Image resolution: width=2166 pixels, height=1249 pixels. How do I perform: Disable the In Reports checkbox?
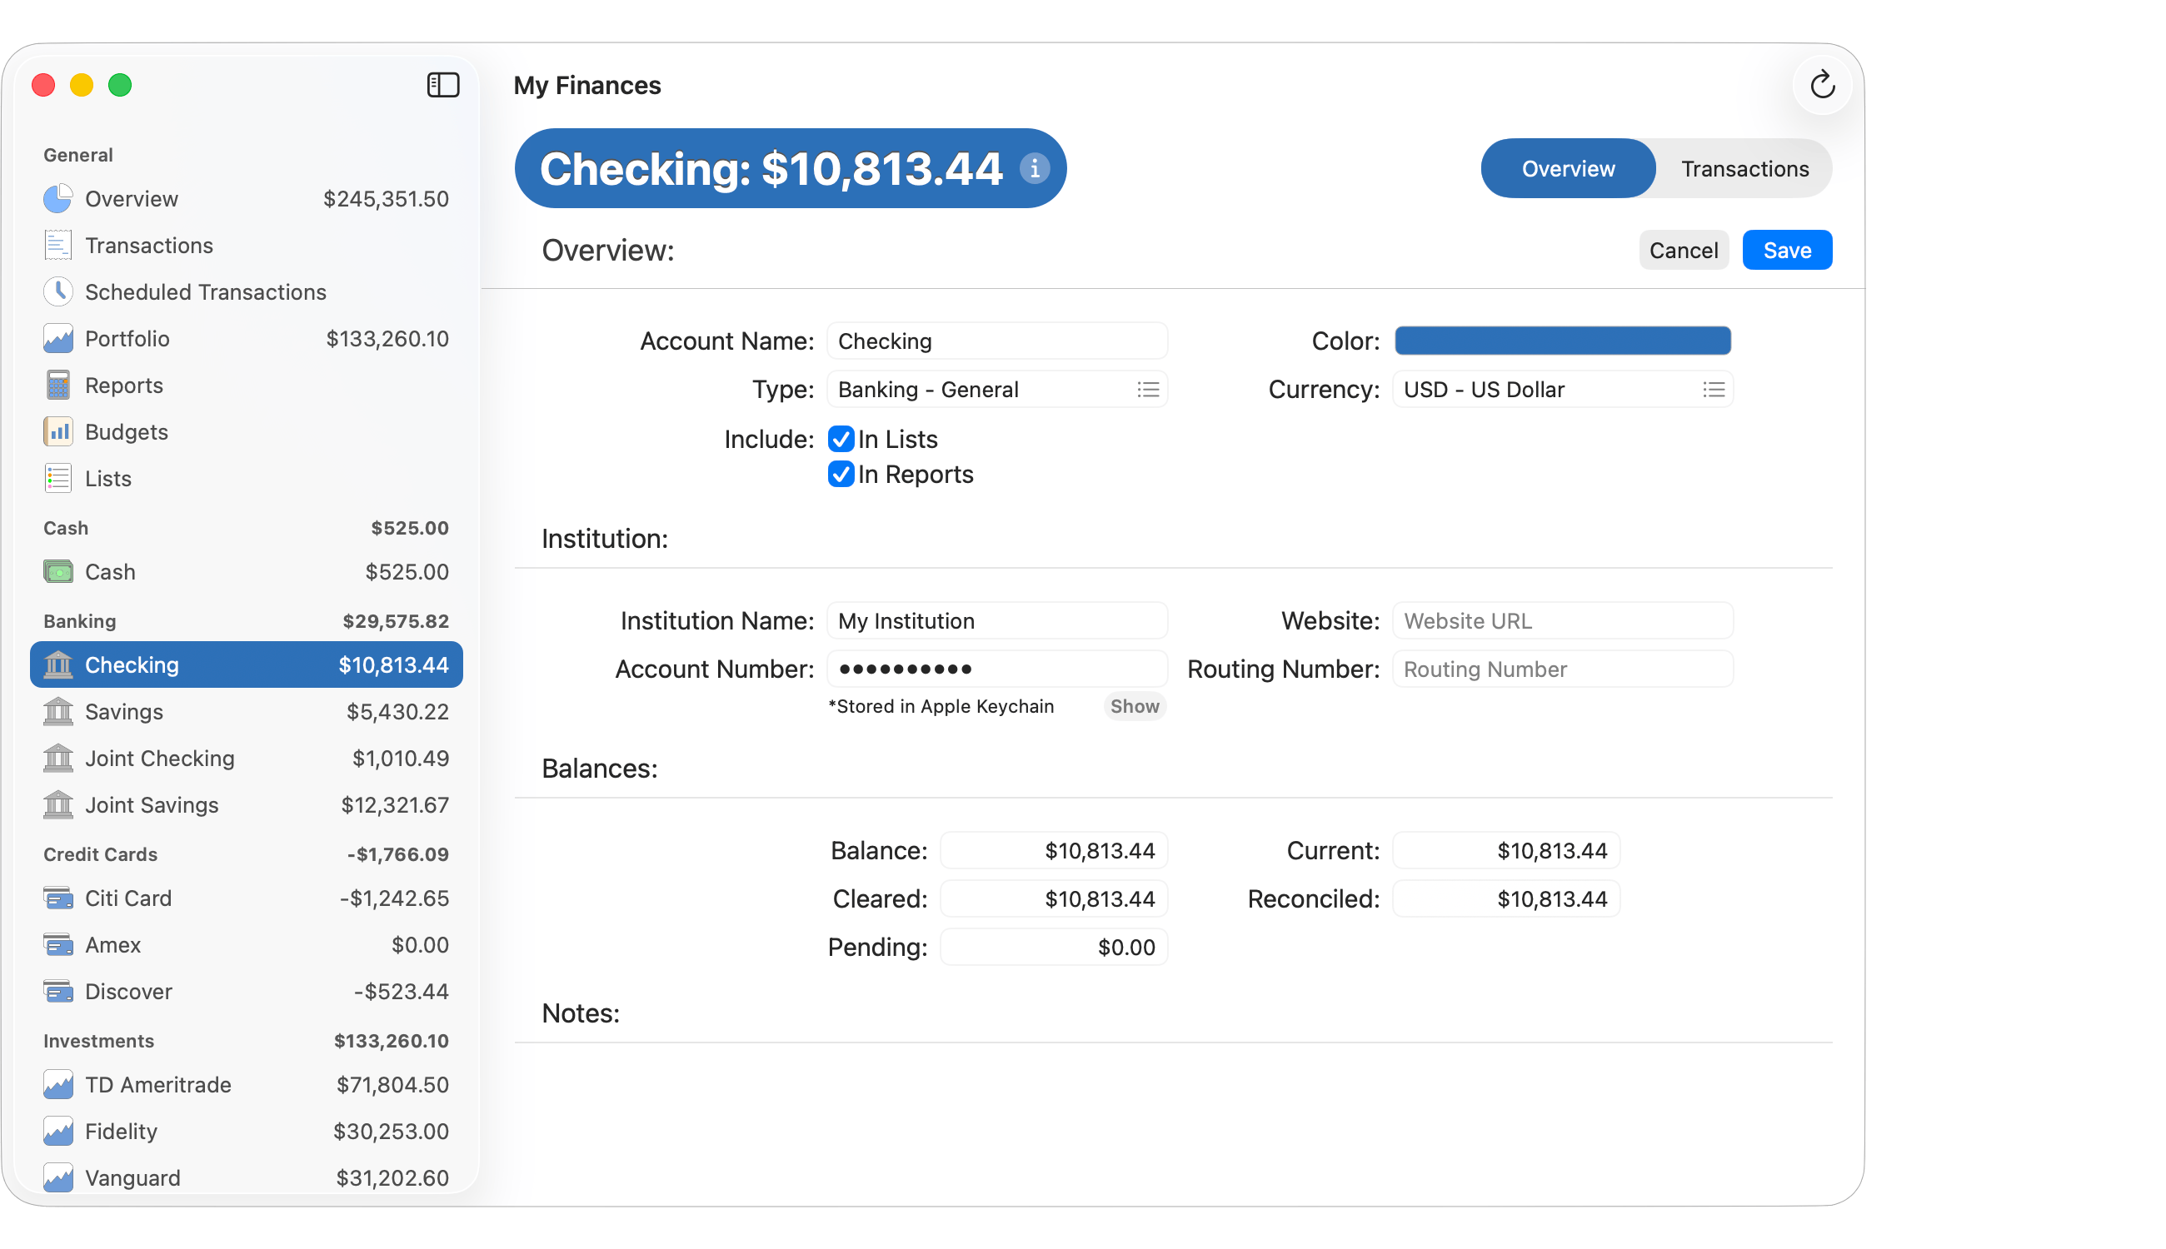(840, 474)
